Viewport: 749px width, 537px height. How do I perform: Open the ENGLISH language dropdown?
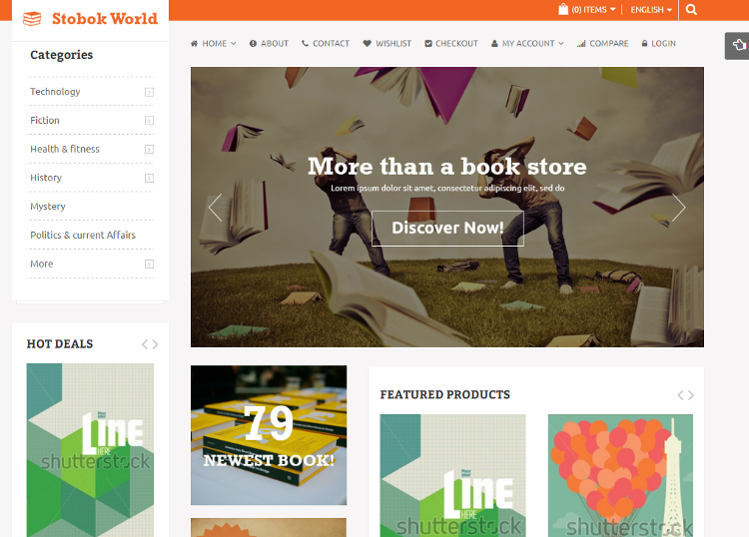coord(651,10)
